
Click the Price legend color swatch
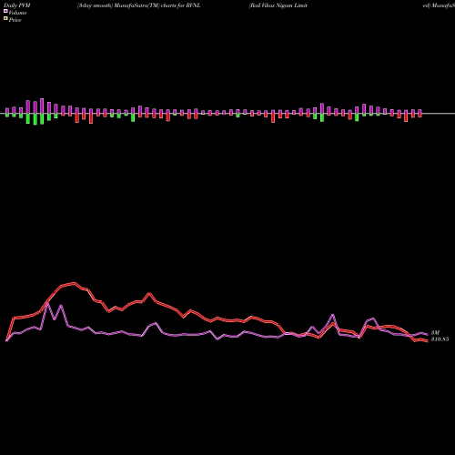(x=5, y=19)
